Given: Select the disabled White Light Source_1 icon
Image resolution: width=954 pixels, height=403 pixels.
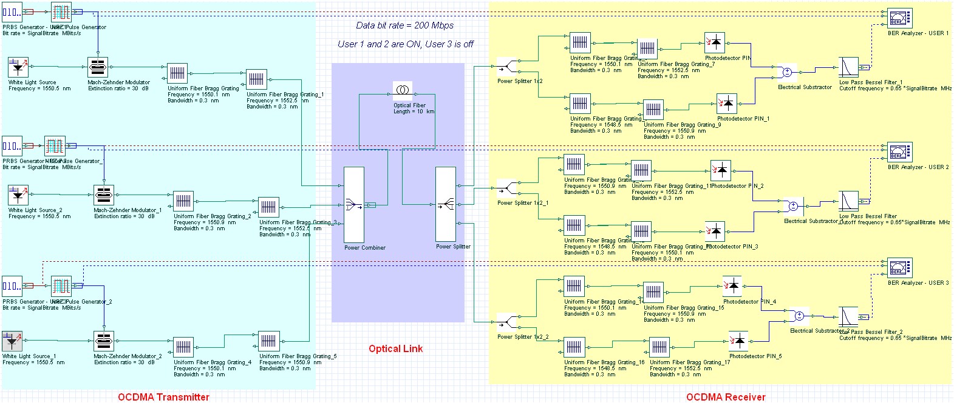Looking at the screenshot, I should click(12, 341).
